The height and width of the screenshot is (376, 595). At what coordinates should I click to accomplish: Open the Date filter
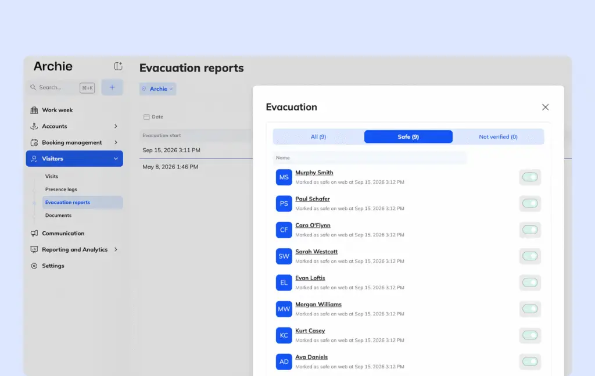point(153,117)
